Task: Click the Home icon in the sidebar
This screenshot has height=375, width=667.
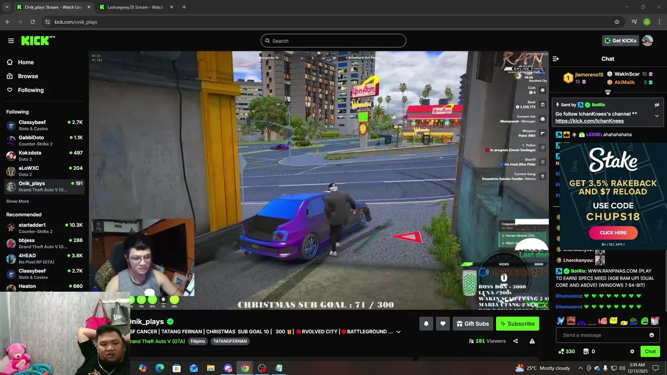Action: 10,62
